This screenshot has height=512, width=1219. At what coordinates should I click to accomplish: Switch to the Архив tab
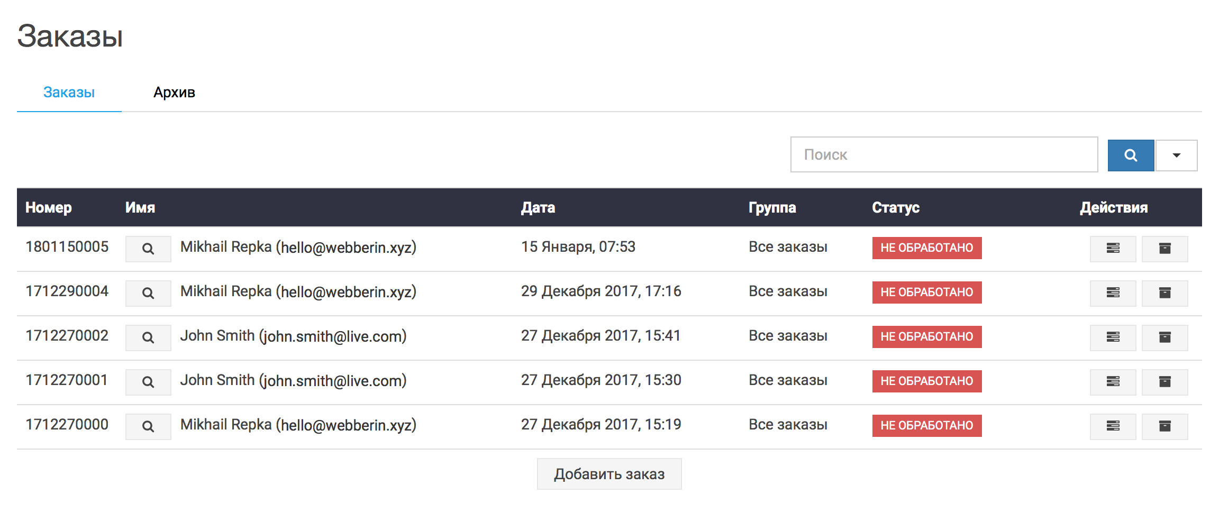[x=174, y=93]
